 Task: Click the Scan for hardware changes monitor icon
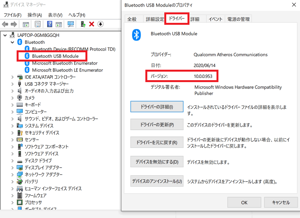tap(71, 24)
